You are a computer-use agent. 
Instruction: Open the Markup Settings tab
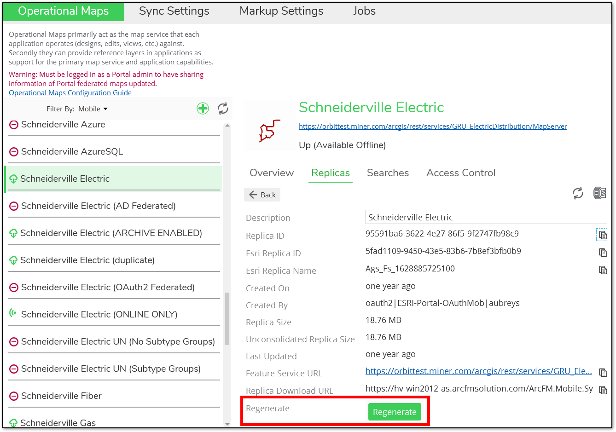point(281,11)
